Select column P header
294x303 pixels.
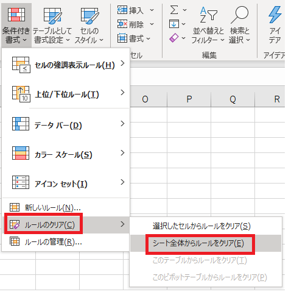tap(189, 99)
